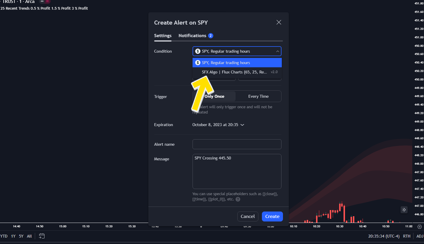Image resolution: width=424 pixels, height=244 pixels.
Task: Click the dash status icon beside Arca
Action: pyautogui.click(x=42, y=1)
